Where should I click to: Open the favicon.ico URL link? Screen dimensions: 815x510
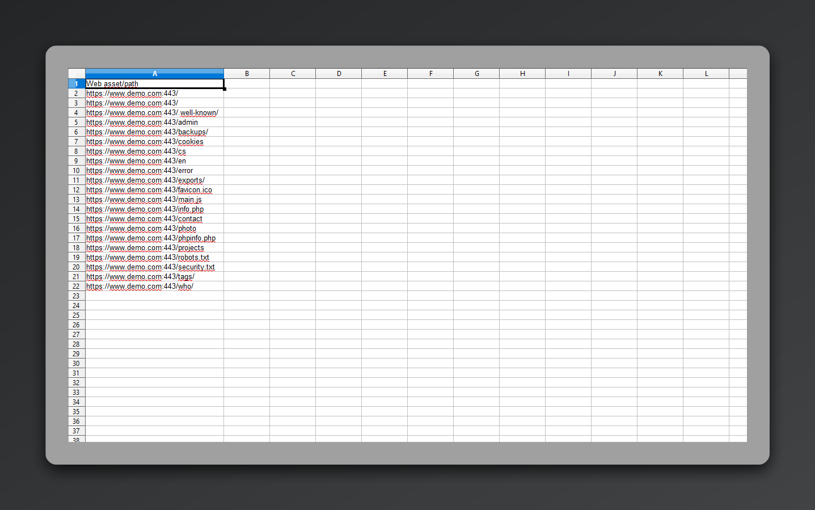tap(149, 189)
